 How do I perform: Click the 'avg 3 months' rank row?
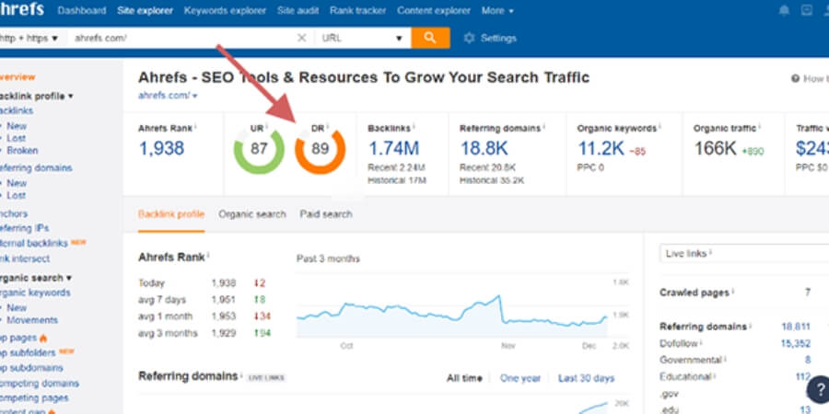pyautogui.click(x=205, y=333)
